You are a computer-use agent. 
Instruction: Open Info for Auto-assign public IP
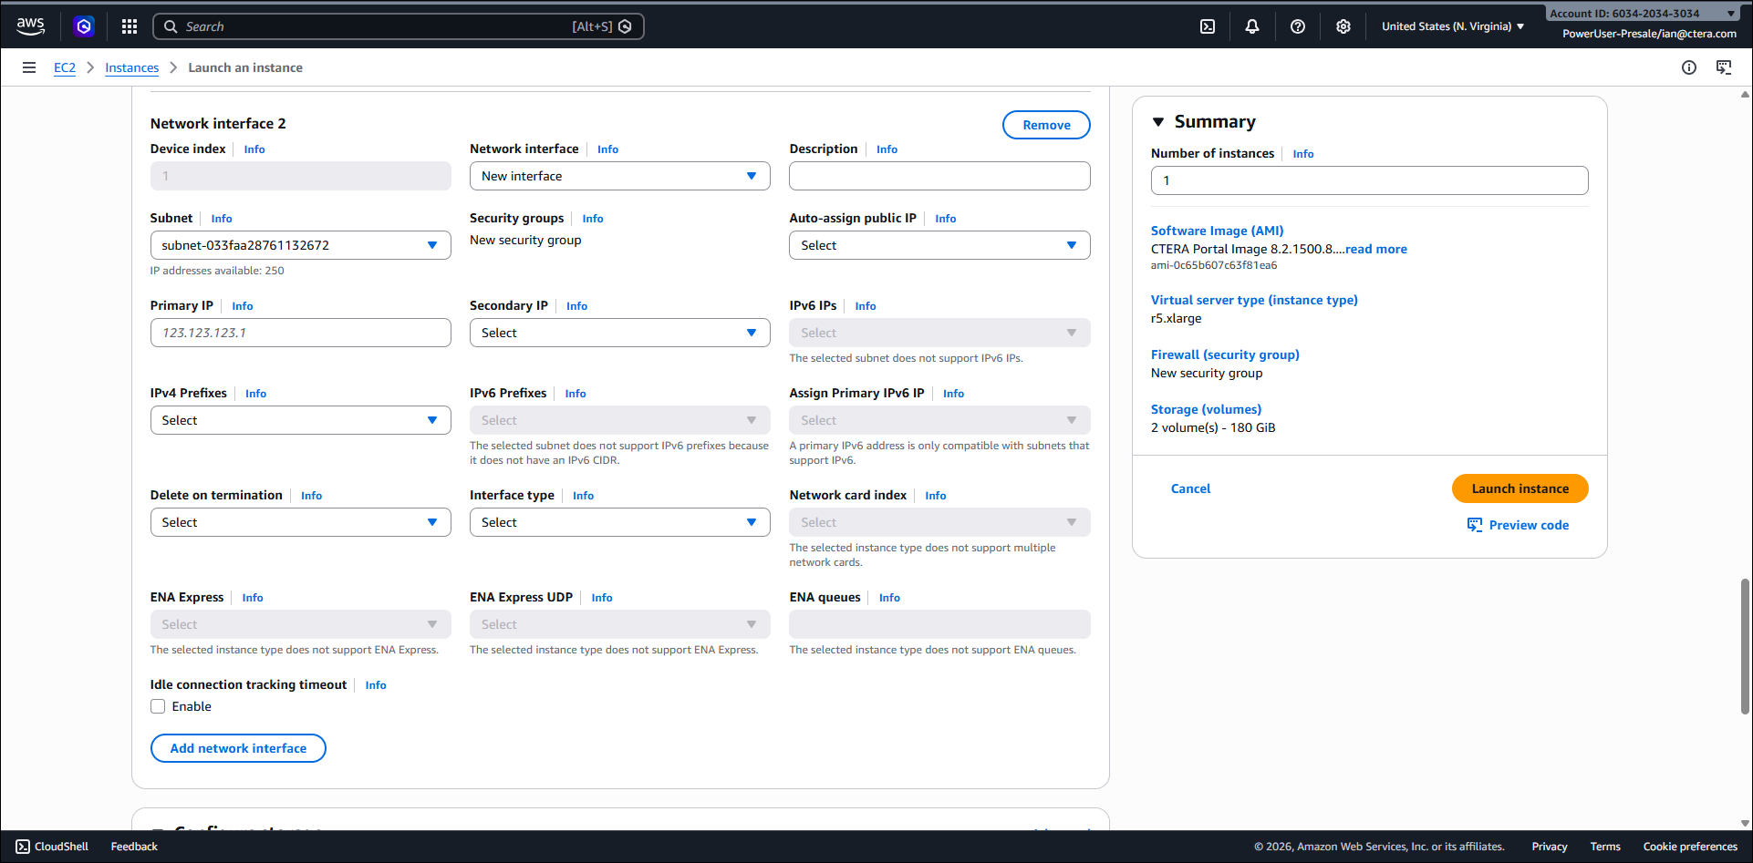click(x=946, y=219)
